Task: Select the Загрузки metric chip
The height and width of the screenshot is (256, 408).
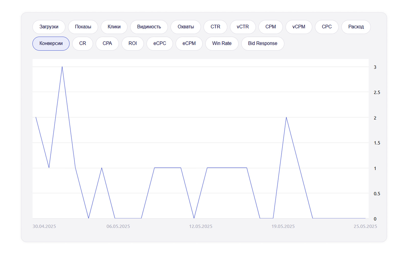Action: tap(49, 27)
